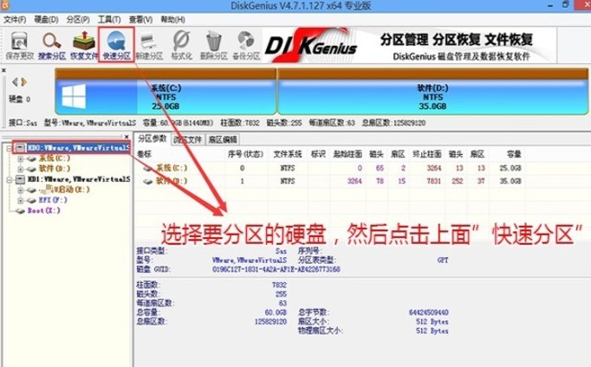Go to previous disk with left arrow
This screenshot has height=367, width=591.
click(x=15, y=81)
